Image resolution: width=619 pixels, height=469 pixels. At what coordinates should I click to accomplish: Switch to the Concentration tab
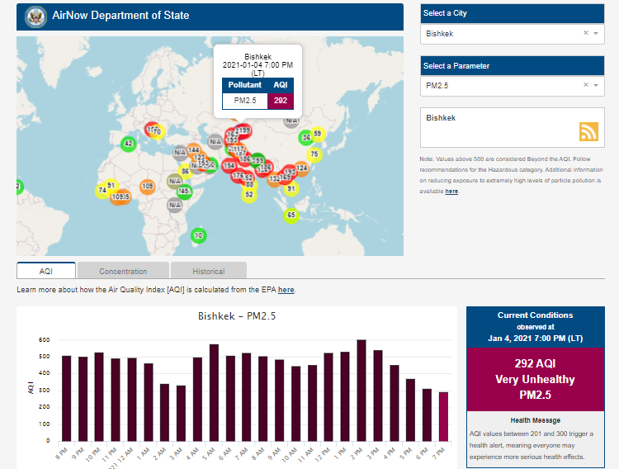[123, 271]
